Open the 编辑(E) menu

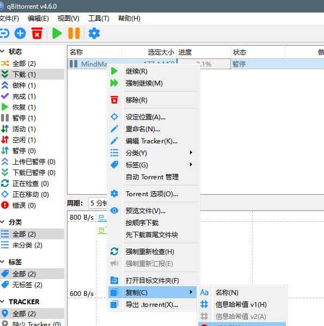click(38, 19)
